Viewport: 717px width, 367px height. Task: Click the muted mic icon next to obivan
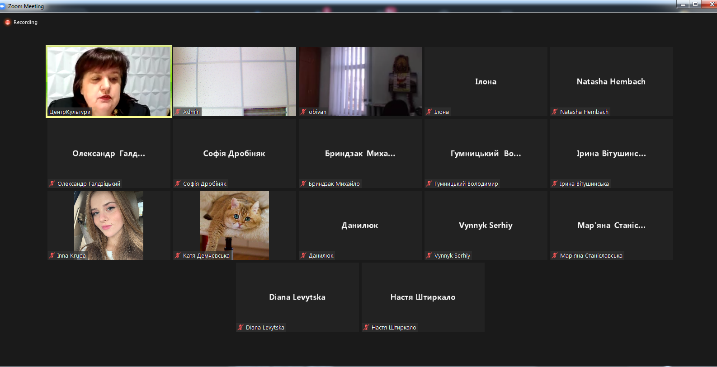click(304, 112)
